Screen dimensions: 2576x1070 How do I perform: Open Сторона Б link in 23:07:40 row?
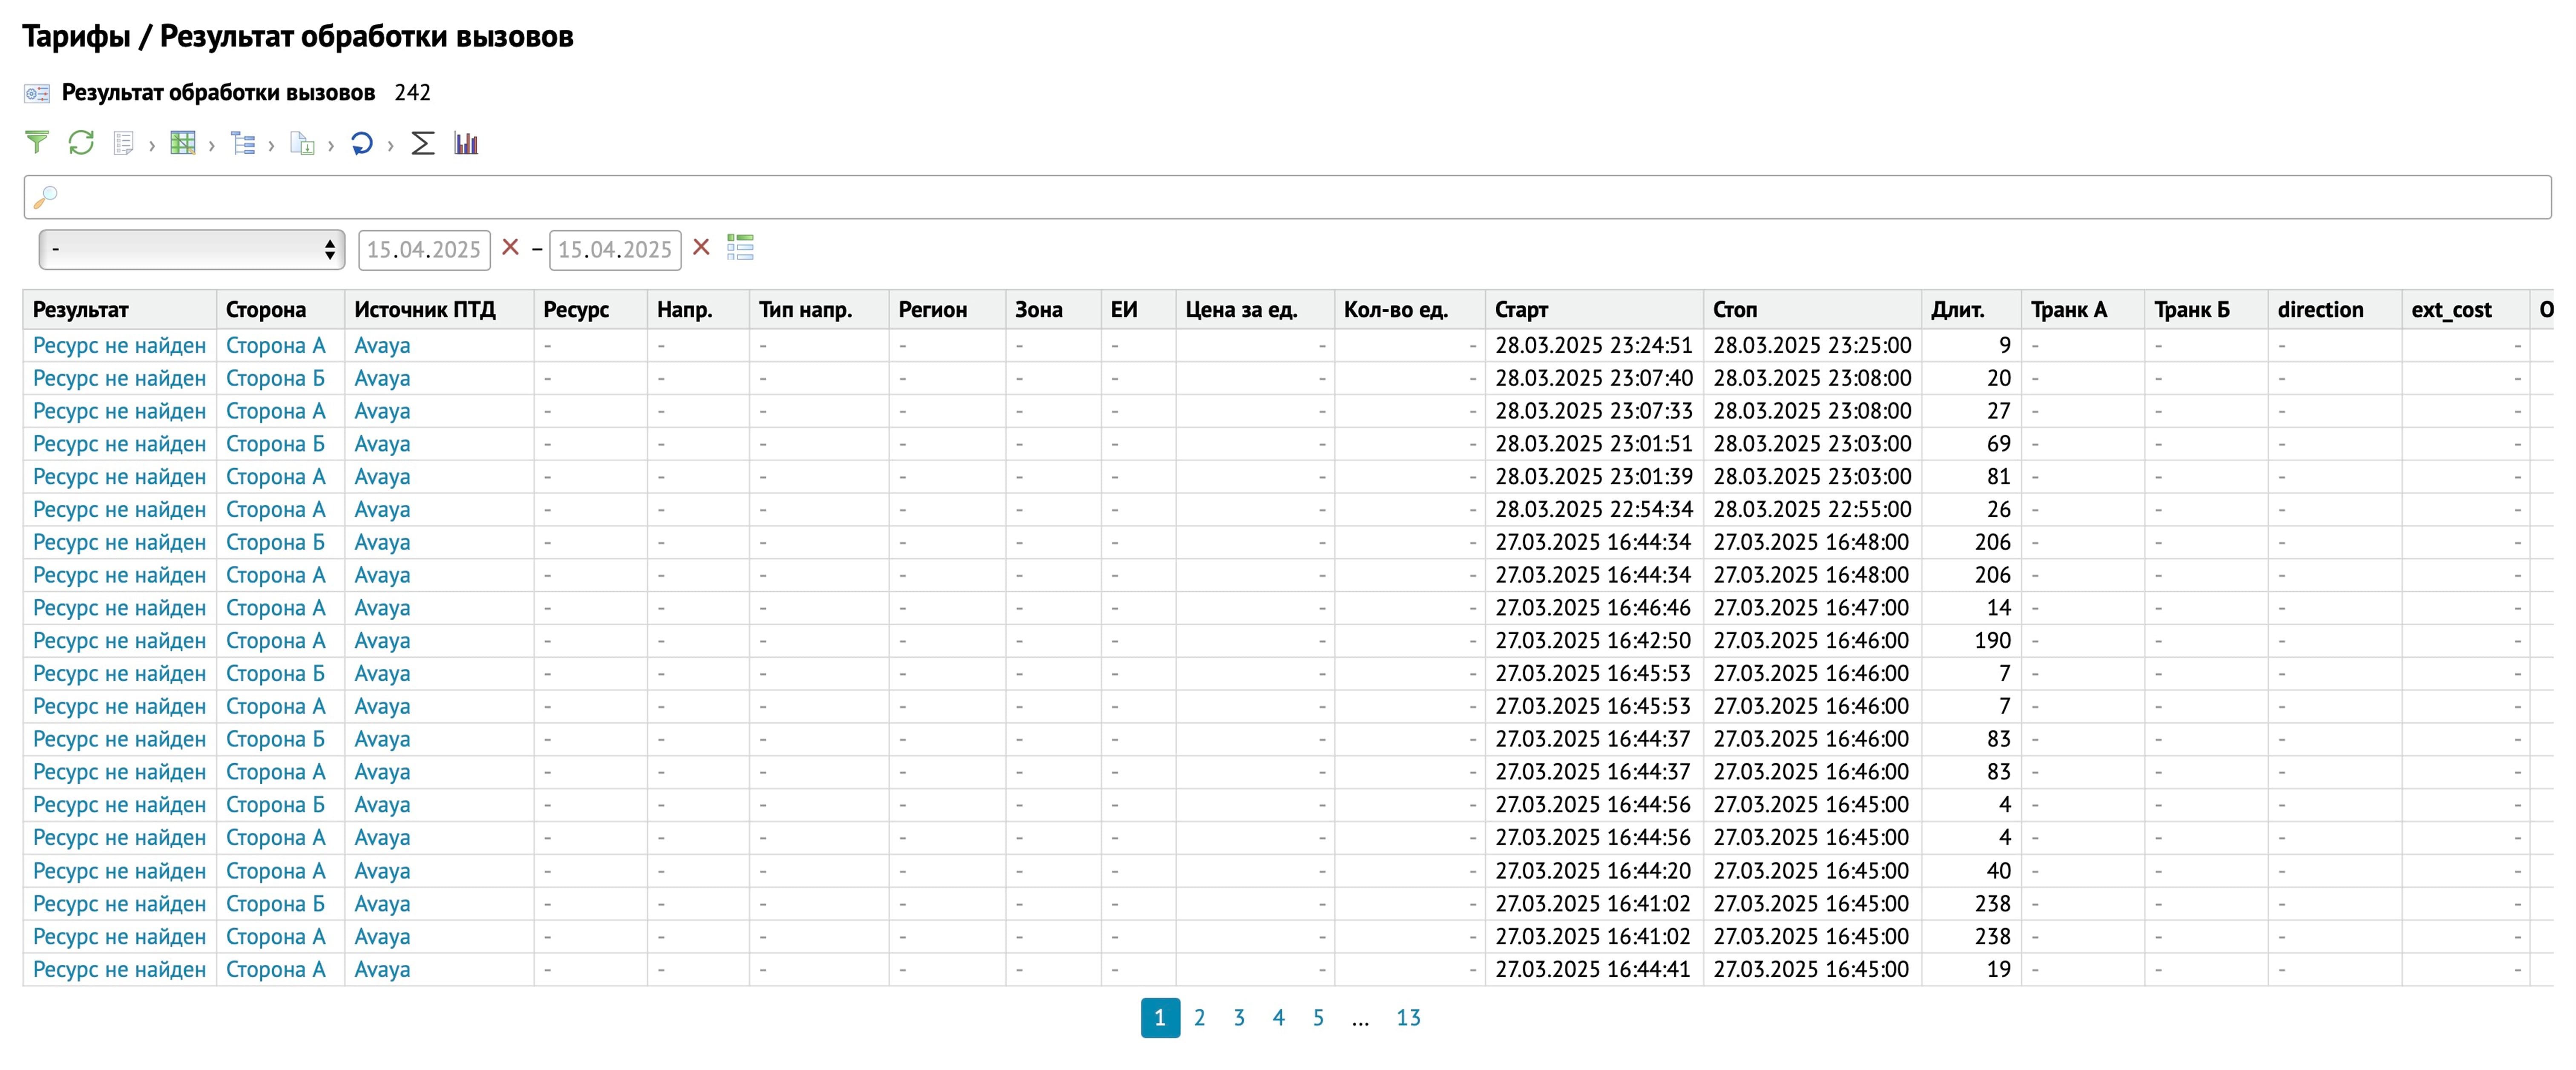pos(275,379)
